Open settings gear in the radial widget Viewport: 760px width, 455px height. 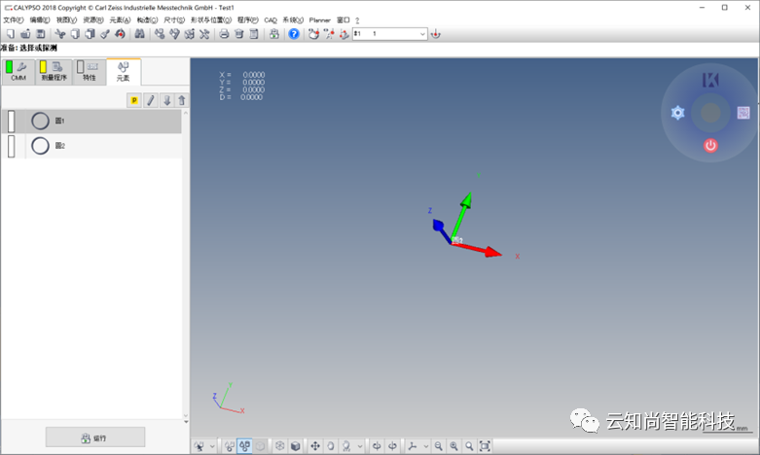coord(678,113)
